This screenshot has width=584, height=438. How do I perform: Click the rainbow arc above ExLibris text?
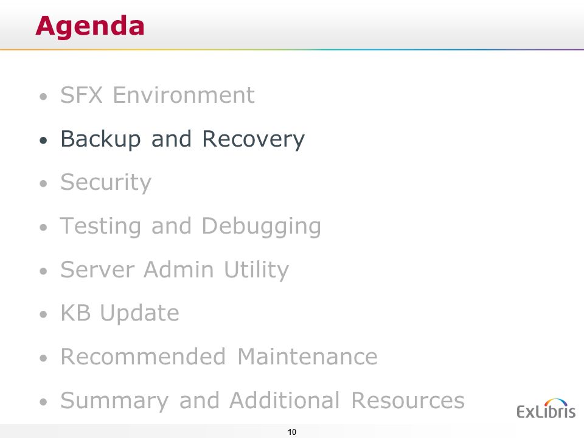coord(555,402)
